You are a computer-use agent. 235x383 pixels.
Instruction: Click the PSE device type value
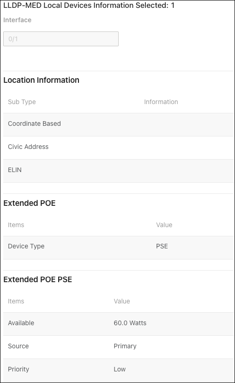click(162, 246)
